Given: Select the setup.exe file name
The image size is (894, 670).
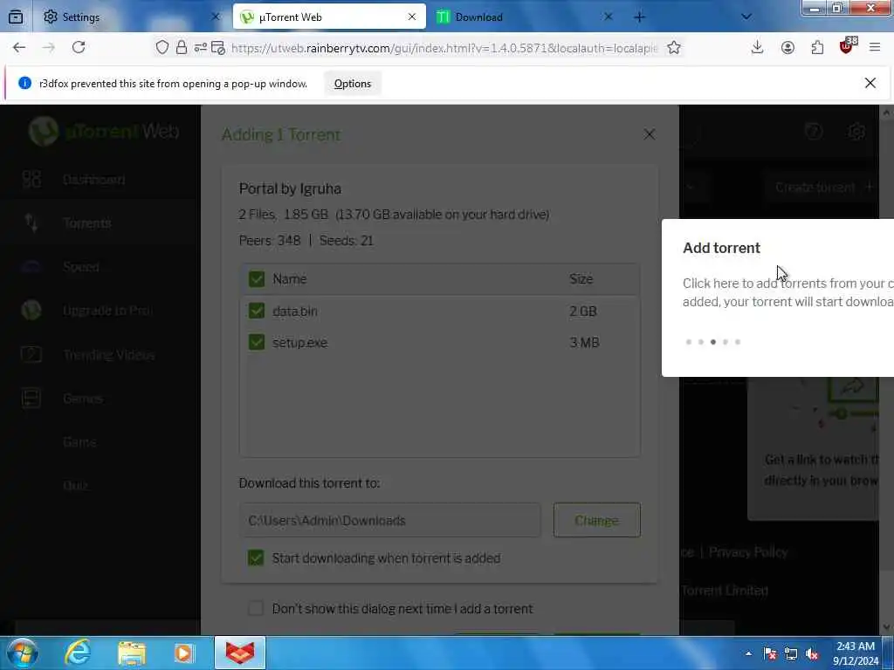Looking at the screenshot, I should (300, 342).
